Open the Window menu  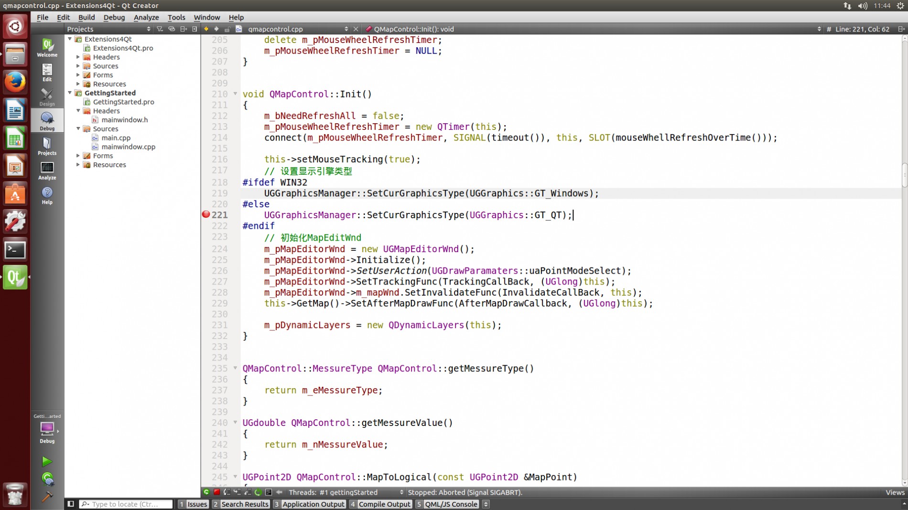[x=207, y=17]
